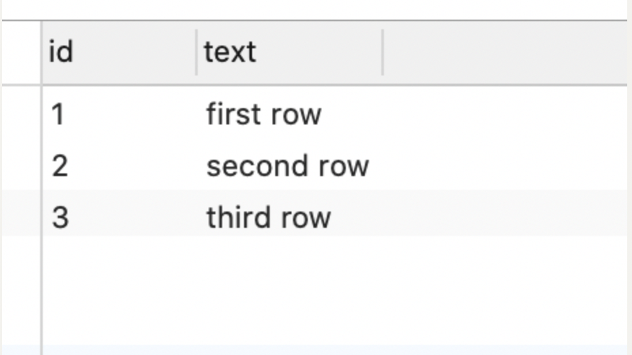The height and width of the screenshot is (355, 632).
Task: Select the id cell containing 2
Action: point(120,166)
